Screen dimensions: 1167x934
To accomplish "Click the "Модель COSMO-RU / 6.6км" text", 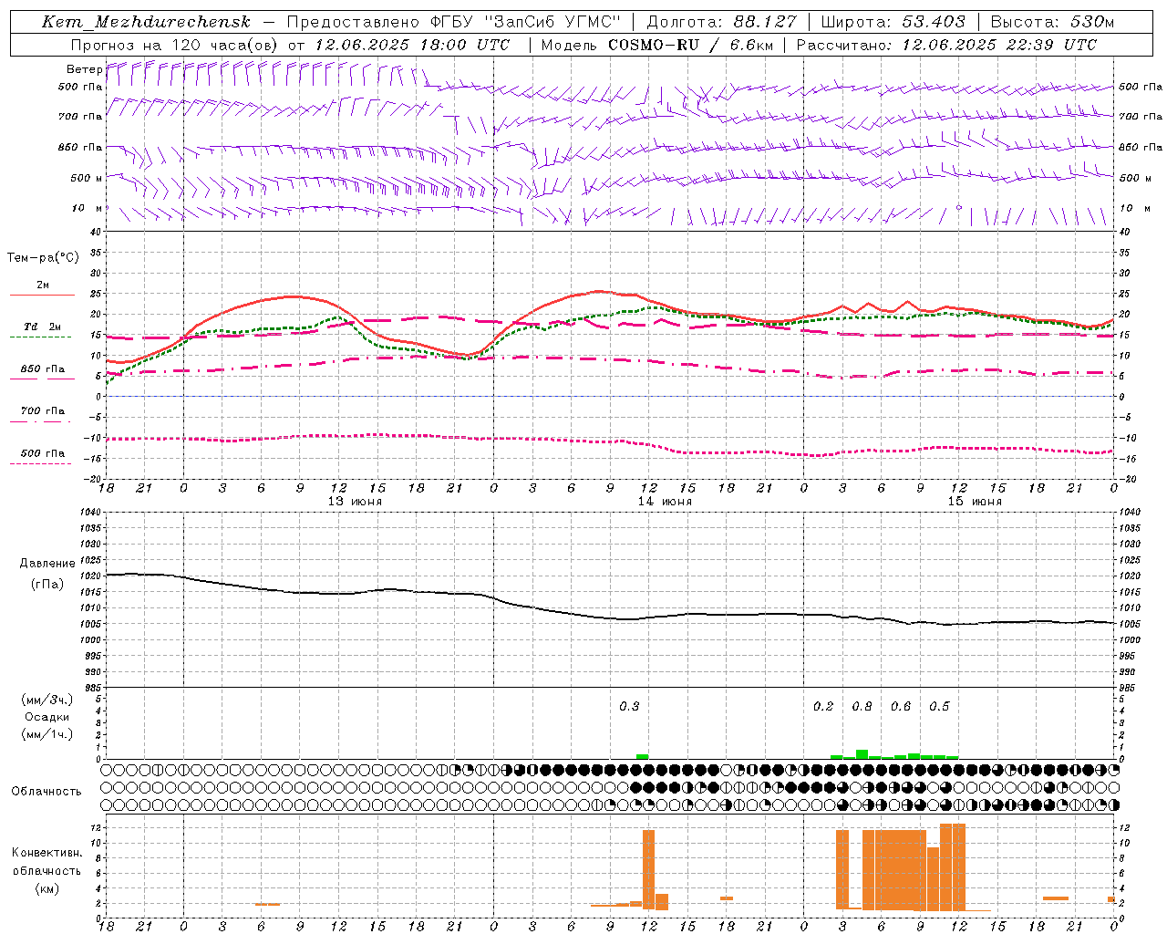I will point(657,45).
